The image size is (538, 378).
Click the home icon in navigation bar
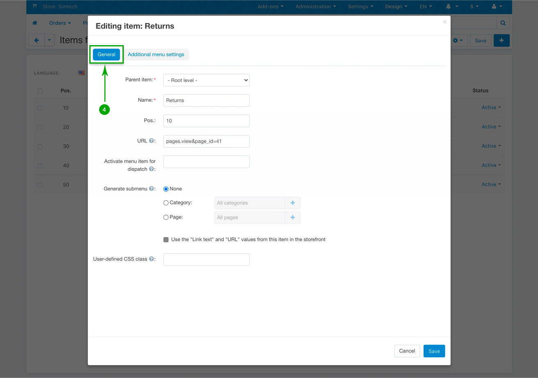click(x=35, y=23)
